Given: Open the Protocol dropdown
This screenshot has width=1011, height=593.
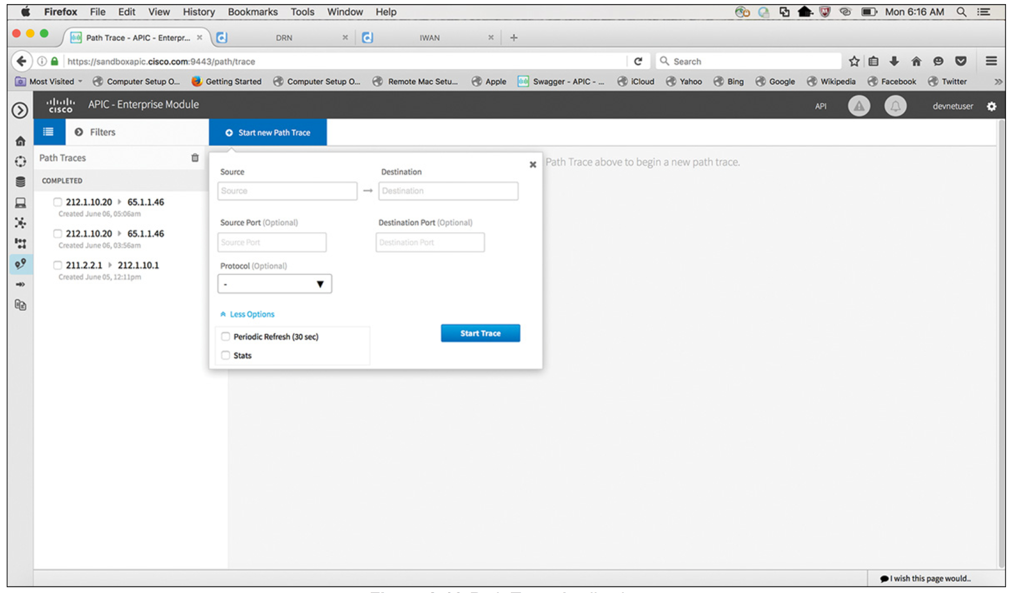Looking at the screenshot, I should [x=275, y=284].
